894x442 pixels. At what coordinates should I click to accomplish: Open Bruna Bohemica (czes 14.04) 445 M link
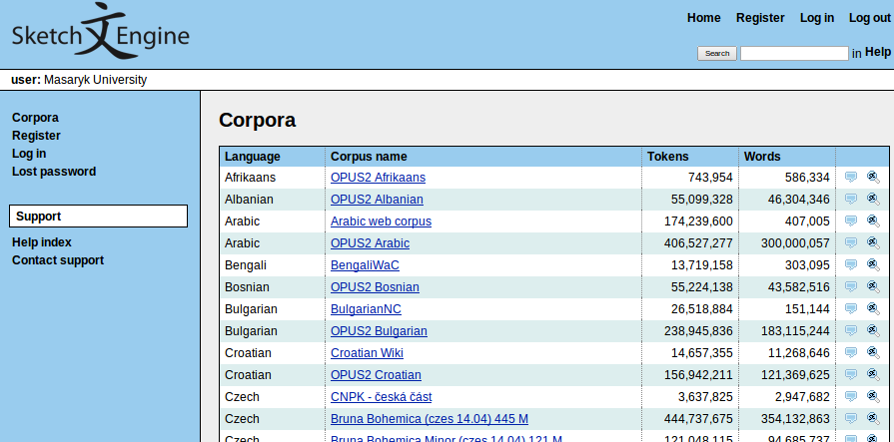(430, 419)
